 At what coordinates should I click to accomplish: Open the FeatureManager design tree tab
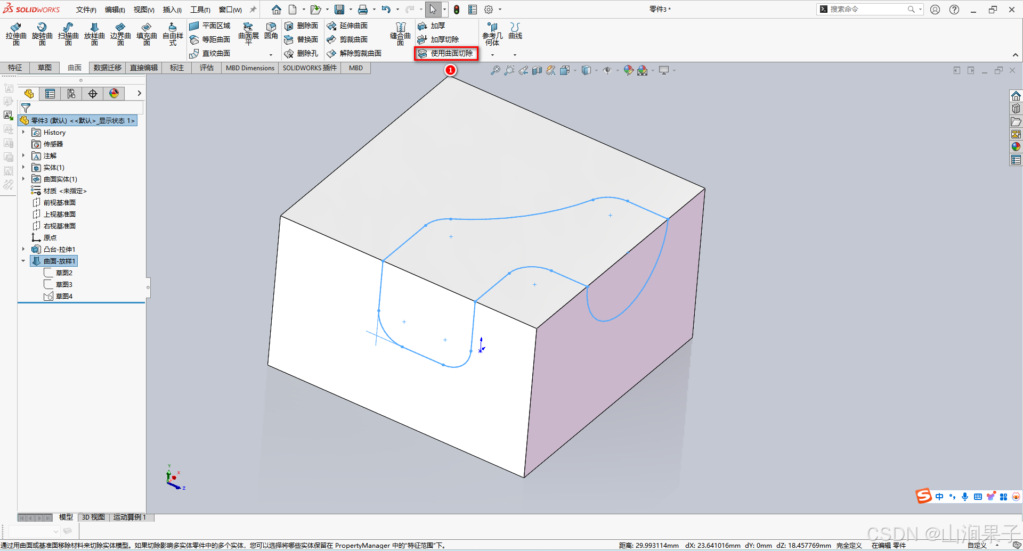[29, 94]
